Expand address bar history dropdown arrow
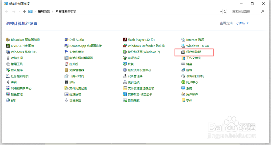 221,12
